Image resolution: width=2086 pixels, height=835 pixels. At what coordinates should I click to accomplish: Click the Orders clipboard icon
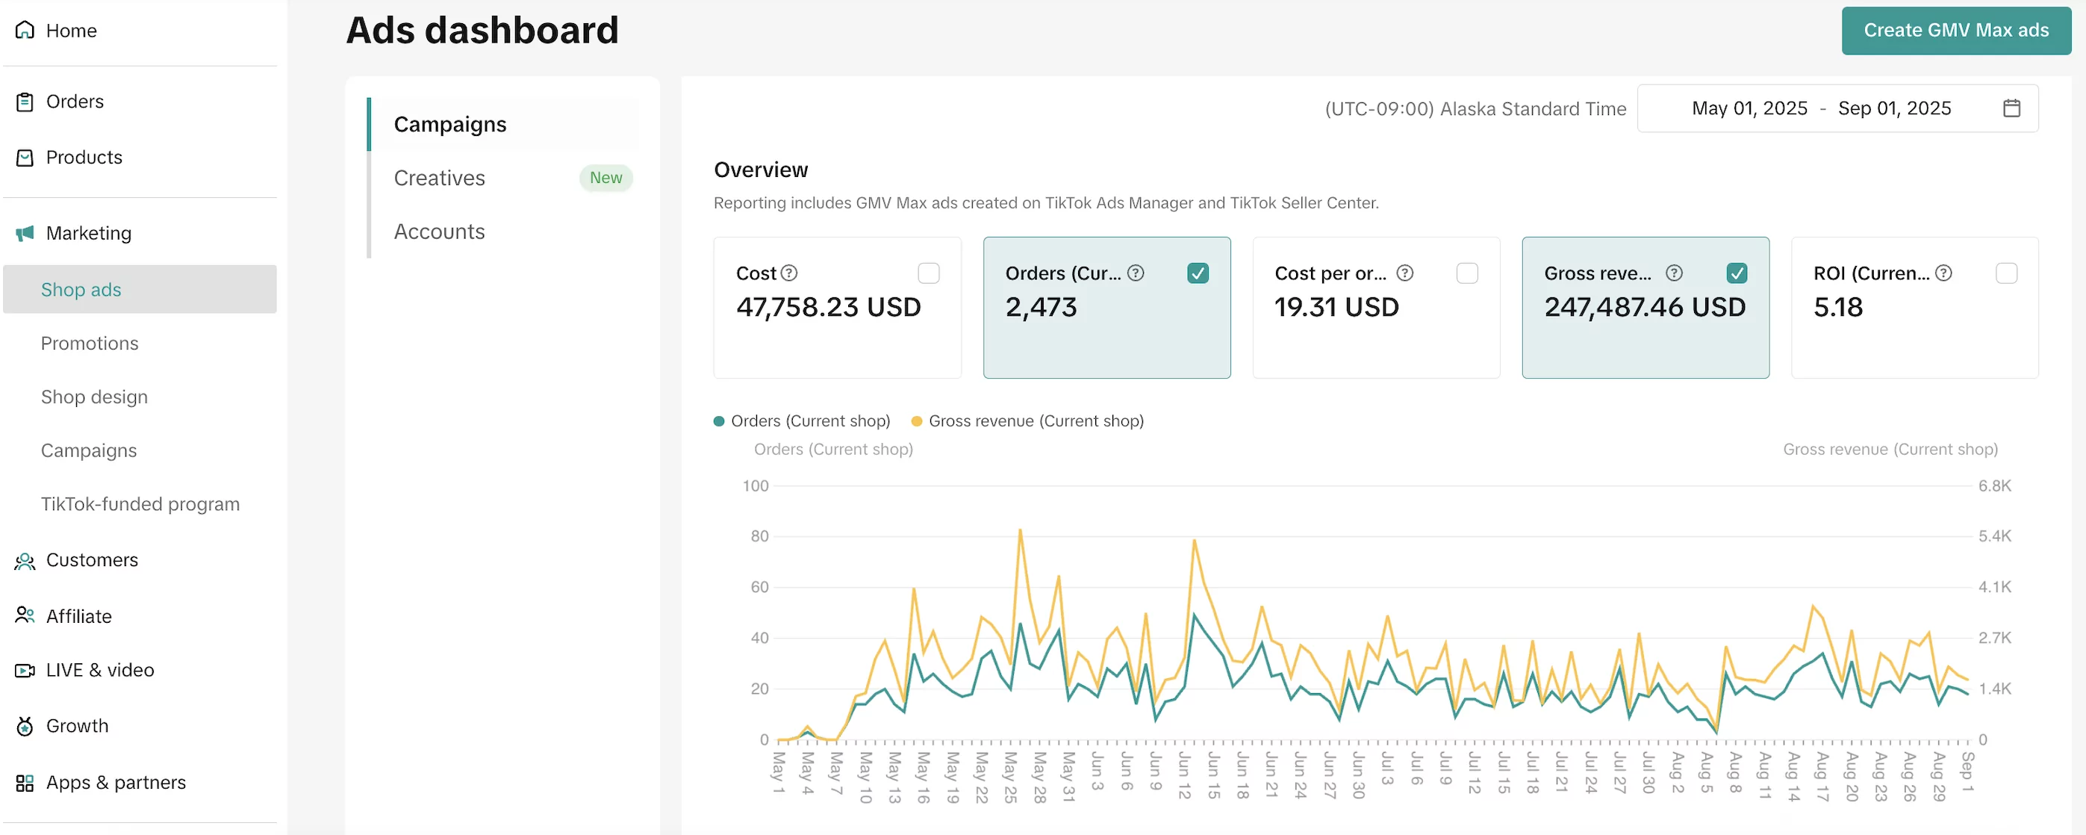coord(25,102)
